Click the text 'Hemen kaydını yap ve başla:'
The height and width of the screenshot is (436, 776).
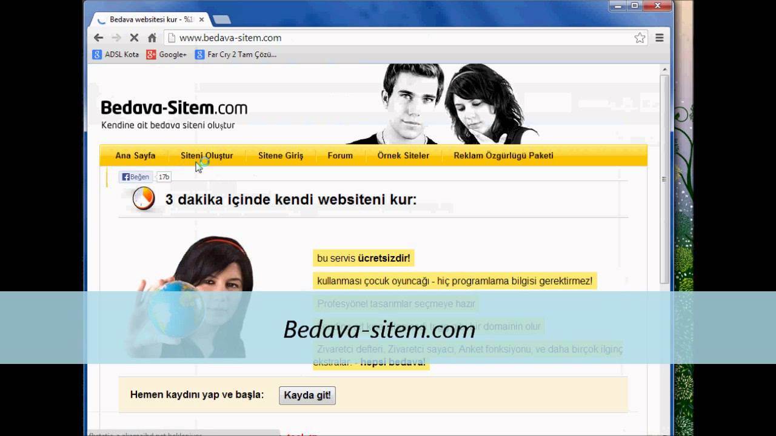197,395
